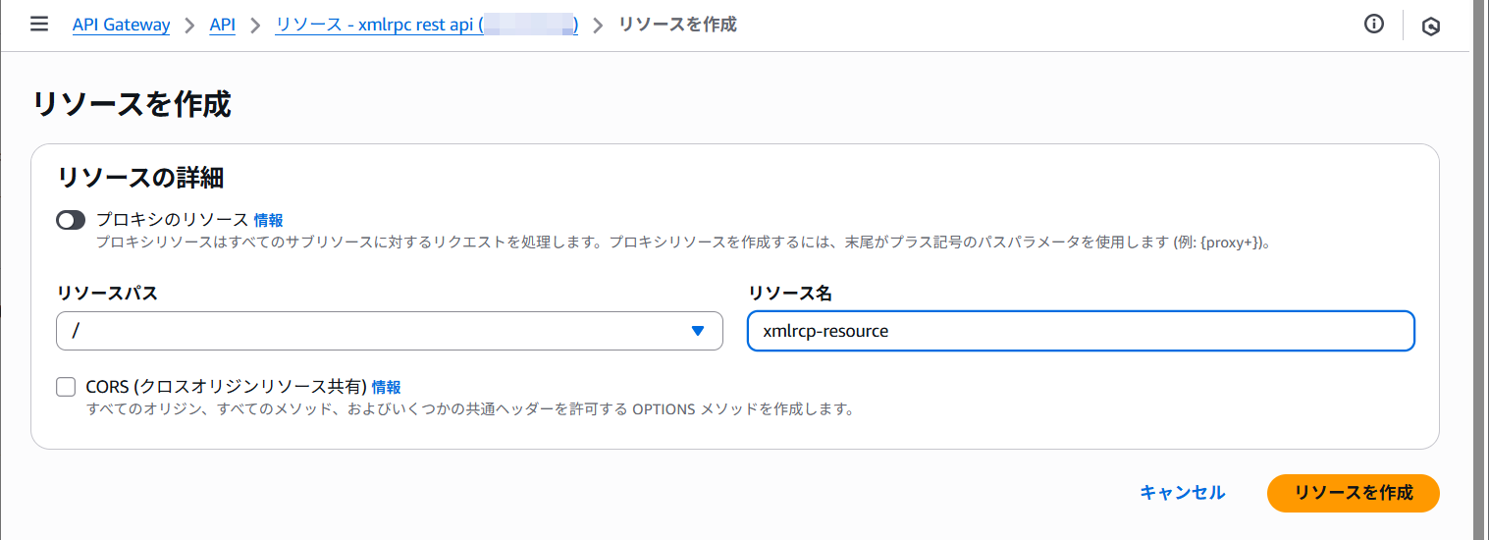Screen dimensions: 1489x540
Task: Open the hamburger navigation menu
Action: [39, 25]
